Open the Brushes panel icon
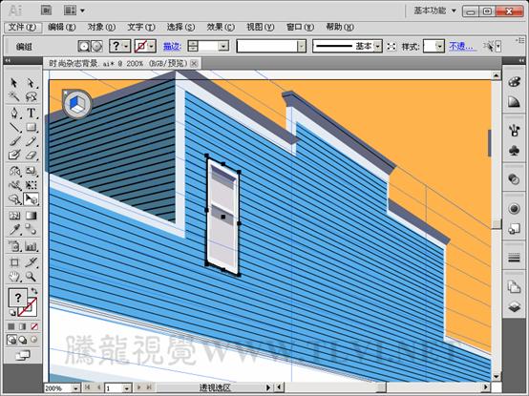This screenshot has height=396, width=529. [x=514, y=130]
